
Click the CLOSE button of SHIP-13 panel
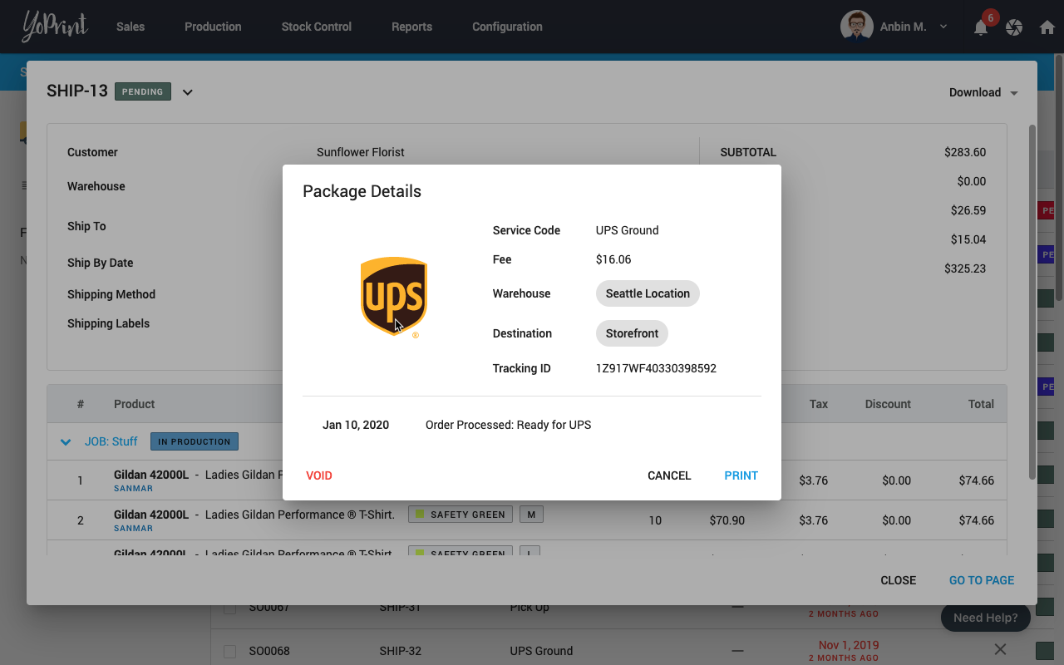coord(899,580)
